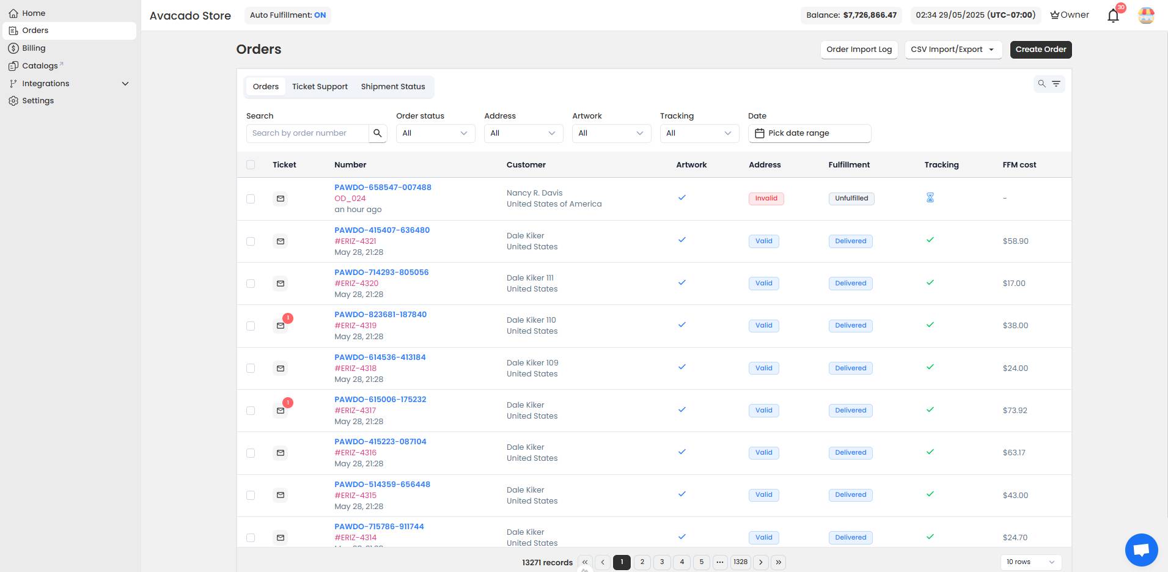Expand the Integrations sidebar menu
The height and width of the screenshot is (572, 1168).
pyautogui.click(x=69, y=84)
